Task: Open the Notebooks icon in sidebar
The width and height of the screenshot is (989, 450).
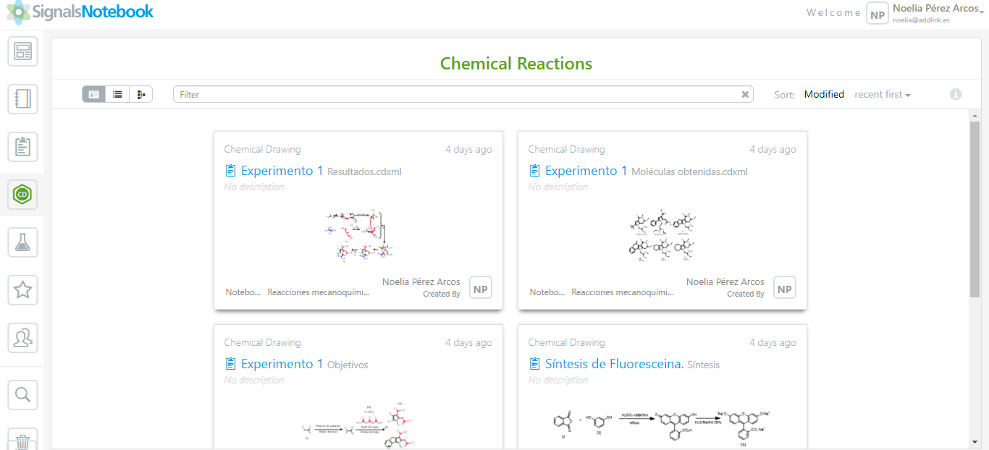Action: point(22,99)
